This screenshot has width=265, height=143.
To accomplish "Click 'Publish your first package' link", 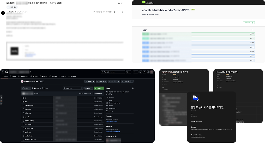I will (x=113, y=131).
